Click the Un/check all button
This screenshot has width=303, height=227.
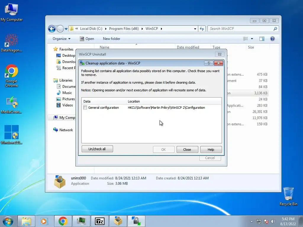[x=97, y=149]
